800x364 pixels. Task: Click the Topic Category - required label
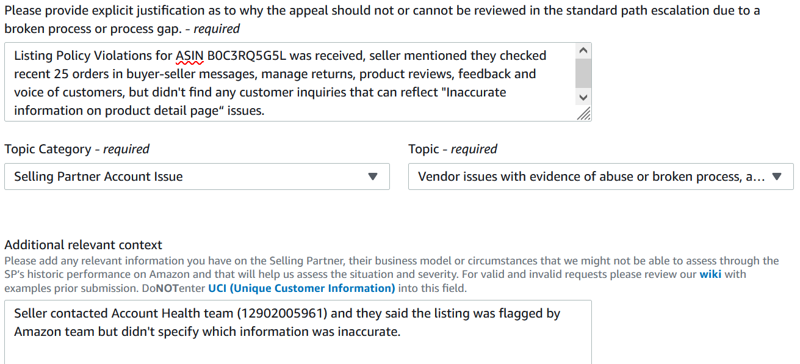[x=77, y=149]
